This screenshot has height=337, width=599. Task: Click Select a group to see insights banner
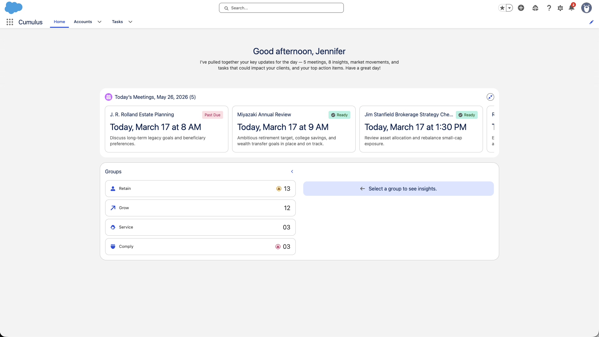(x=398, y=189)
